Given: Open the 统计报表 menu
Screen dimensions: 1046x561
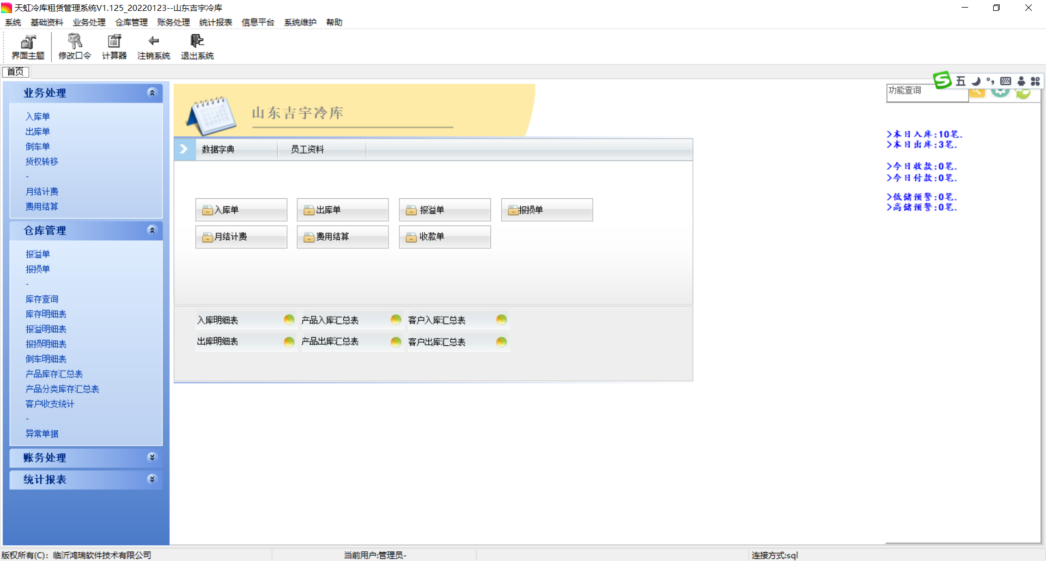Looking at the screenshot, I should (x=216, y=22).
